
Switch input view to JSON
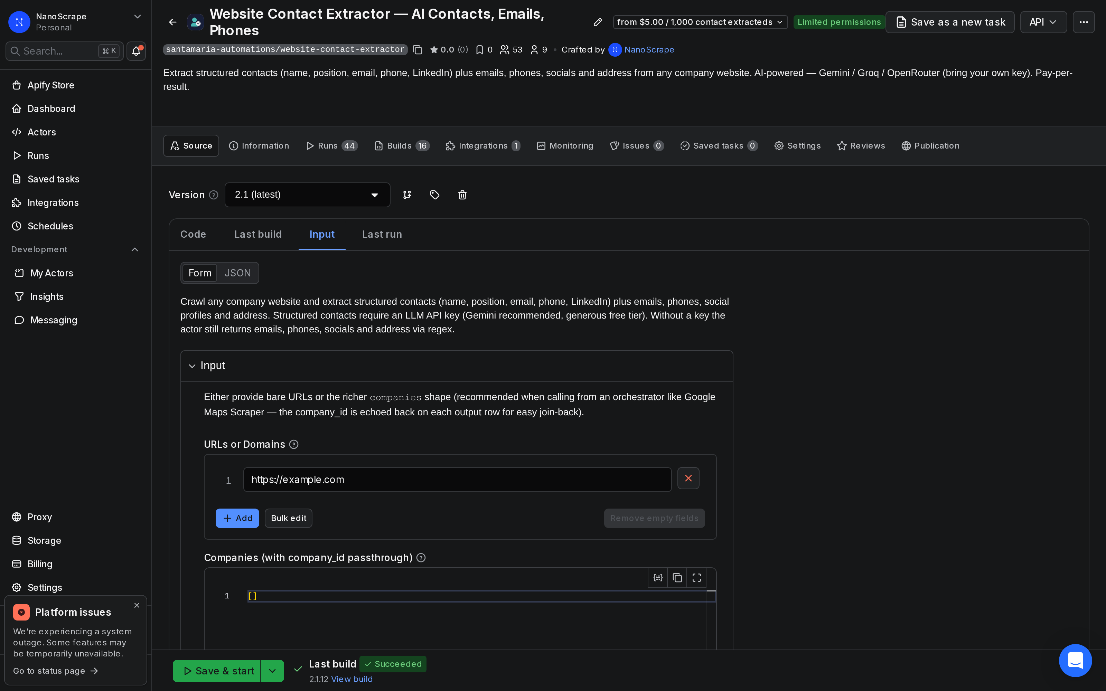tap(238, 273)
